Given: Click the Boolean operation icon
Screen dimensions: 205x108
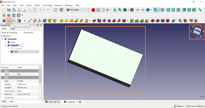Looking at the screenshot, I should [x=173, y=20].
